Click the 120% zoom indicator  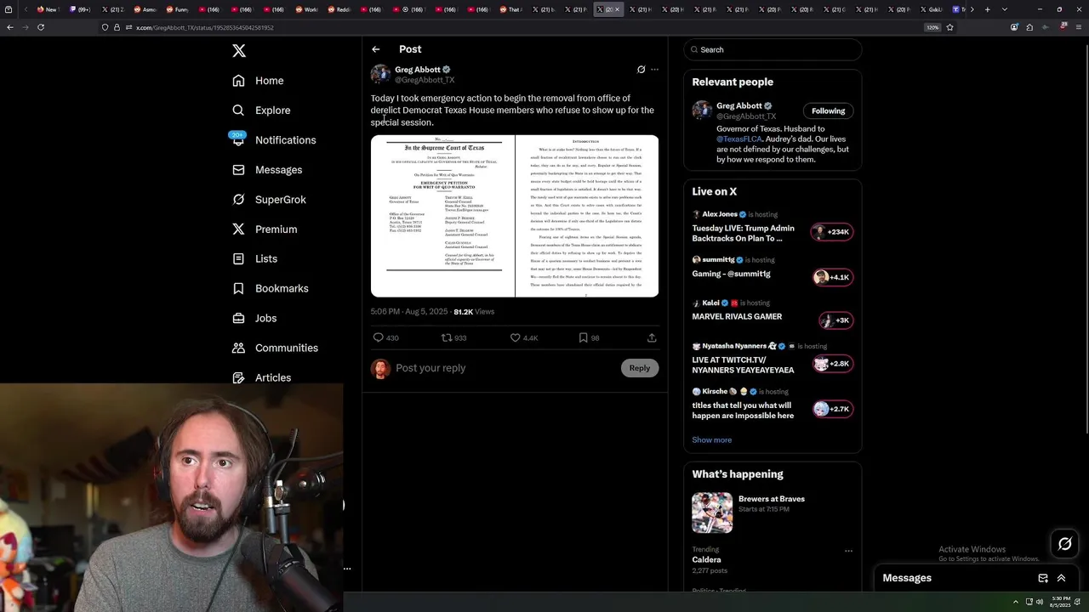tap(933, 27)
